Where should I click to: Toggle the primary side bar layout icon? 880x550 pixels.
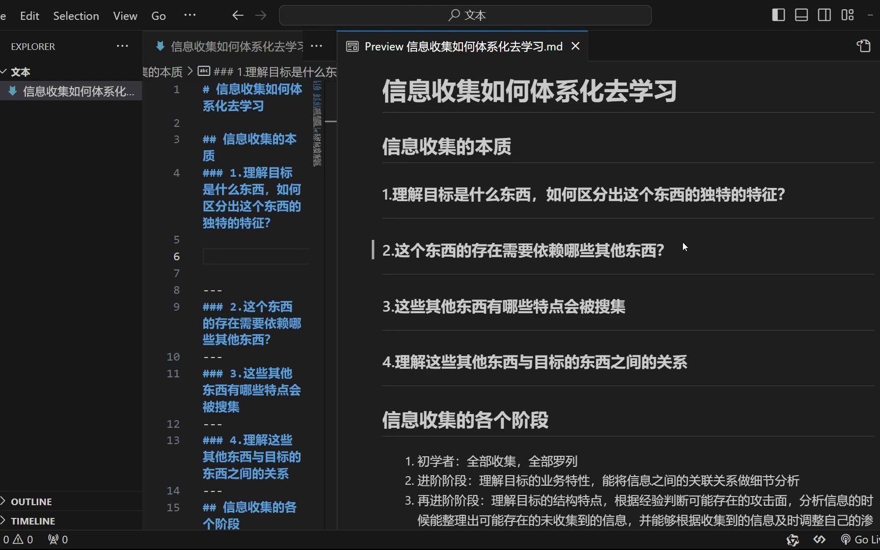(778, 15)
